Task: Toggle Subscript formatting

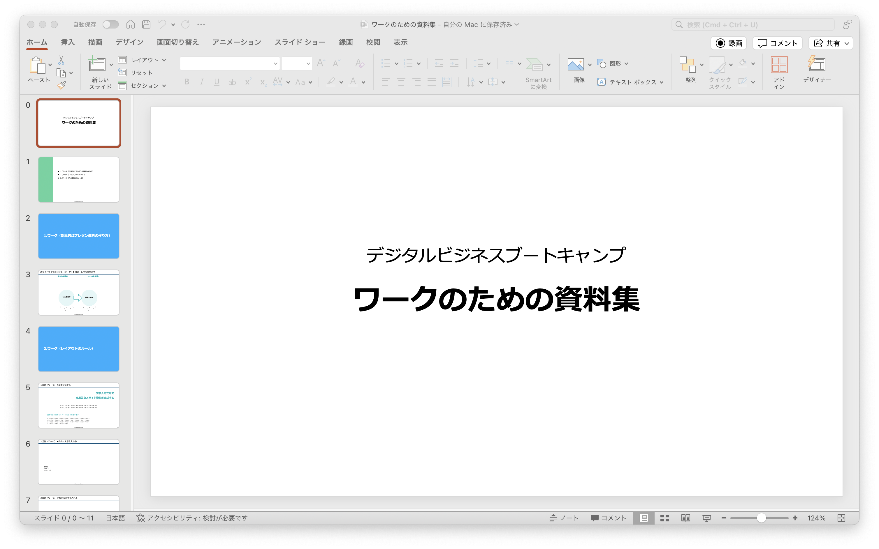Action: [x=263, y=83]
